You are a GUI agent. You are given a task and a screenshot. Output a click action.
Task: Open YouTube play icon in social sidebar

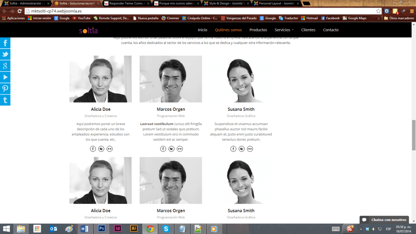[x=5, y=77]
